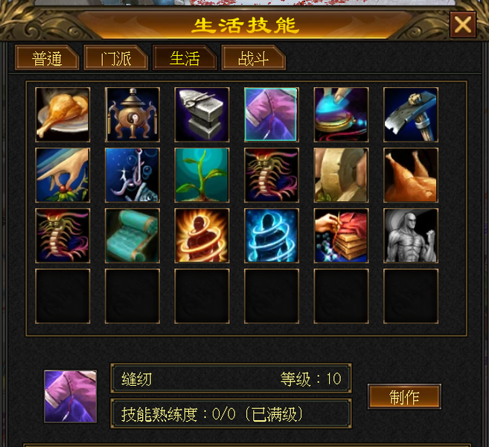This screenshot has height=447, width=489.
Task: Select the grindstone skill icon
Action: tap(341, 175)
